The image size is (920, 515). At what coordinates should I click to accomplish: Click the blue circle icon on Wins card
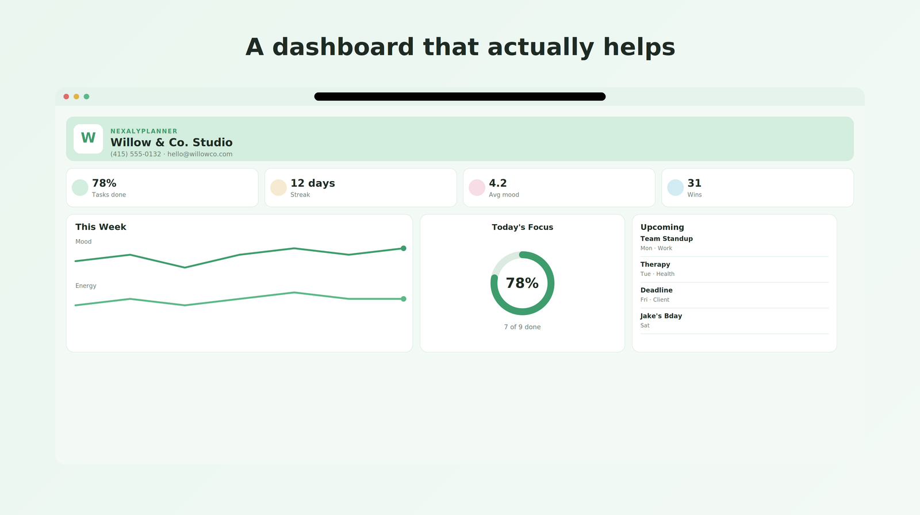coord(675,187)
